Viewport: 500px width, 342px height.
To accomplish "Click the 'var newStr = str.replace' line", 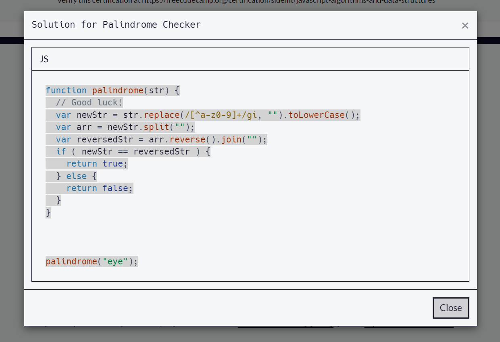I will click(x=208, y=115).
